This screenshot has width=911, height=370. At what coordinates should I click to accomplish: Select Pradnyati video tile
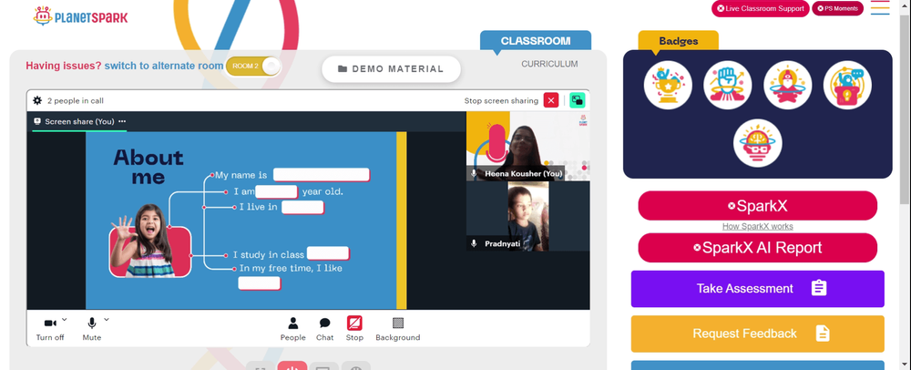(x=527, y=216)
